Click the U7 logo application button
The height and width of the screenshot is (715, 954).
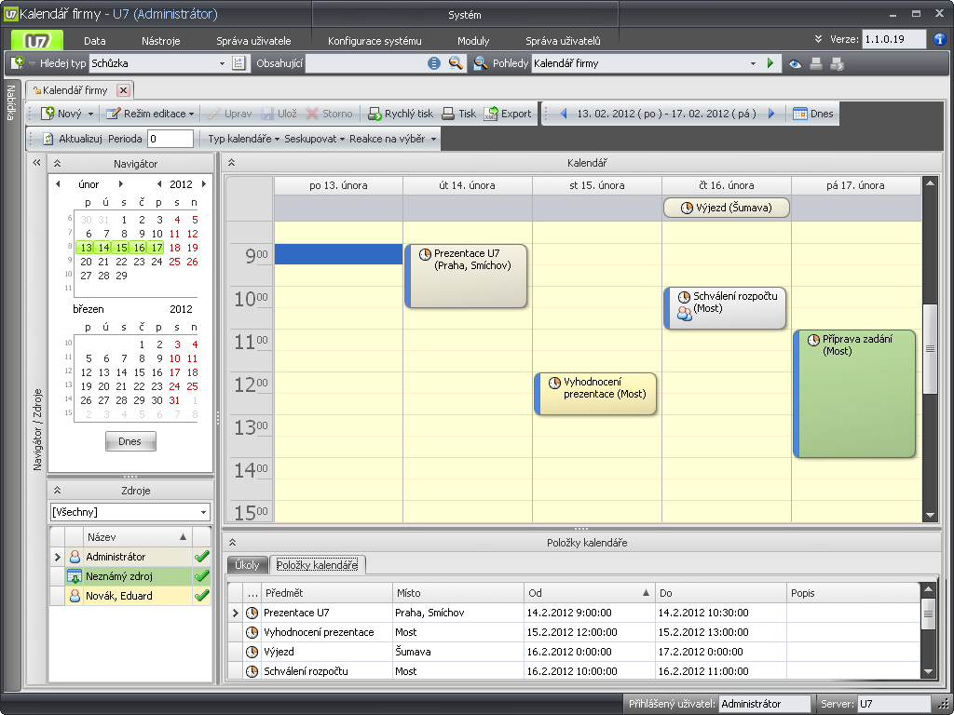(37, 41)
